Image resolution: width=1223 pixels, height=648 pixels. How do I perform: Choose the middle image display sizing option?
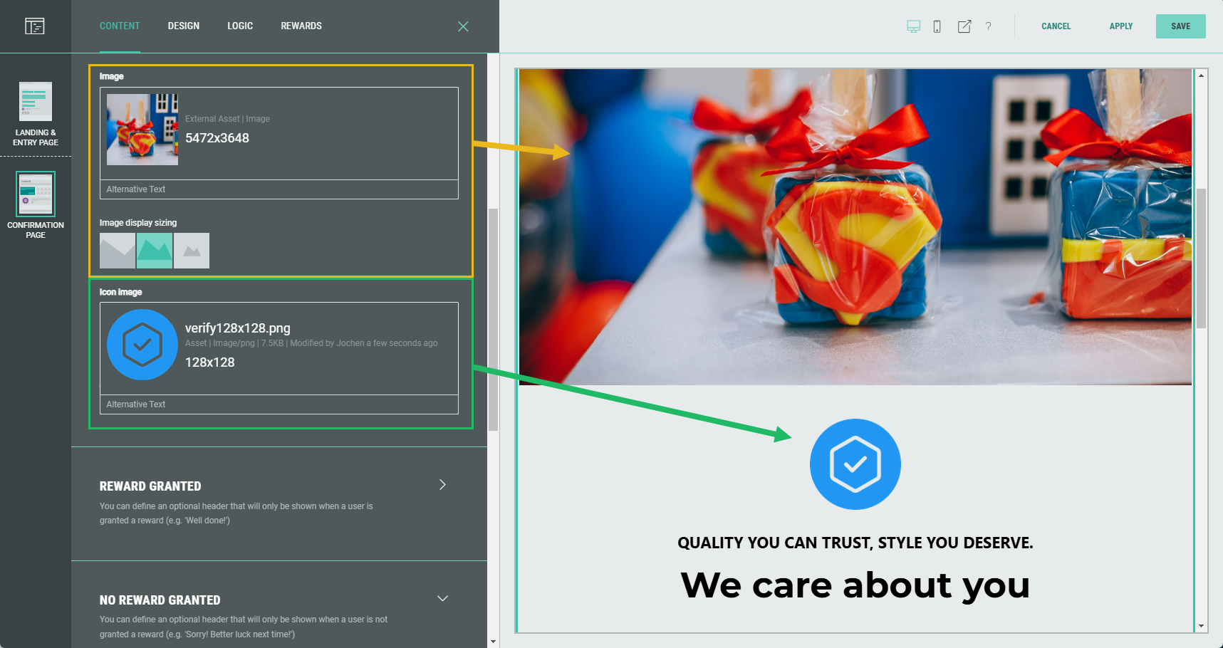click(x=155, y=251)
